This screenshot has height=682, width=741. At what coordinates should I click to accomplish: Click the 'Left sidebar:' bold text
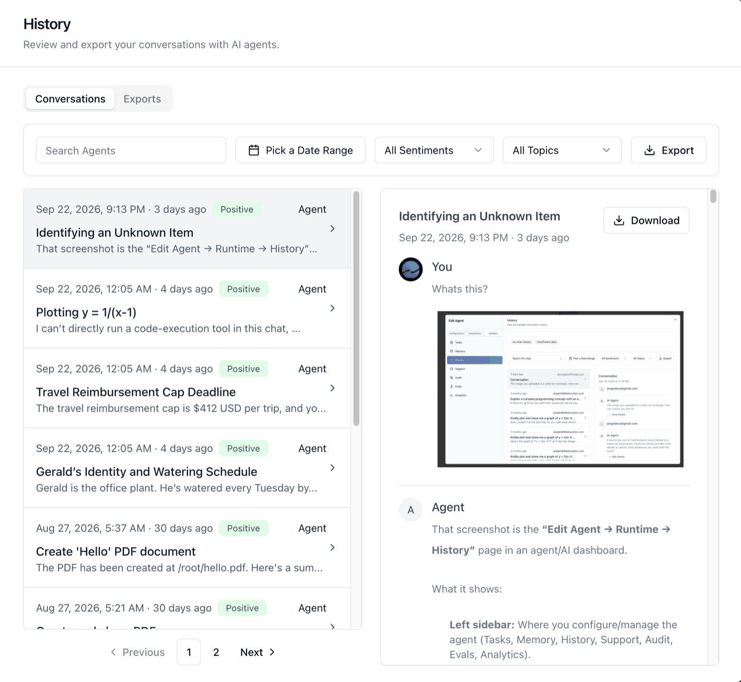click(x=482, y=625)
